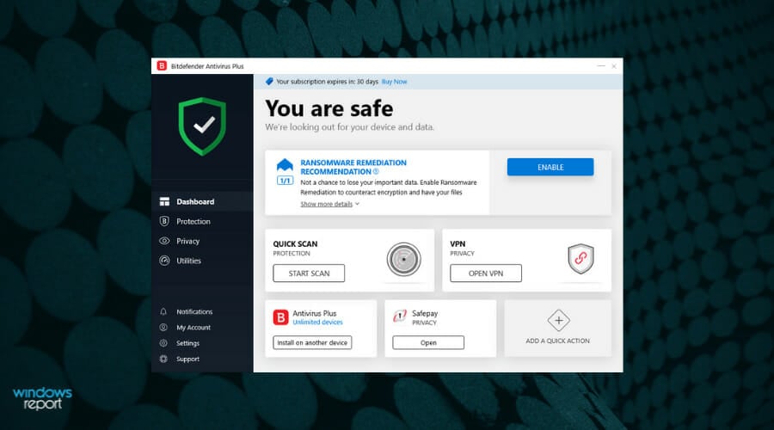This screenshot has width=774, height=430.
Task: Expand Show more details
Action: click(329, 204)
